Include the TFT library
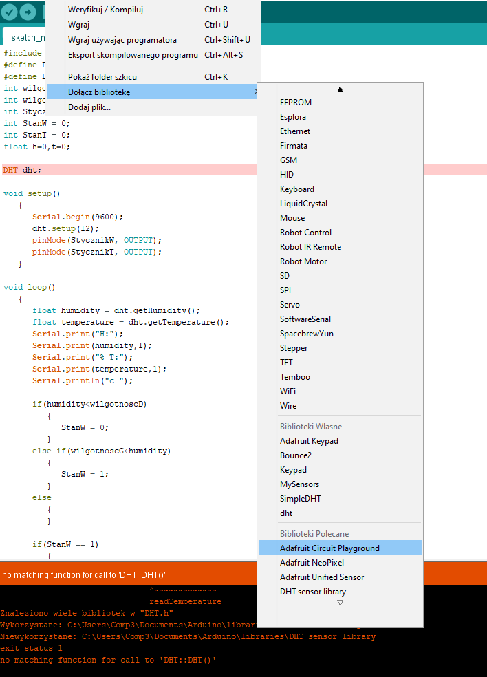The width and height of the screenshot is (487, 677). (340, 363)
